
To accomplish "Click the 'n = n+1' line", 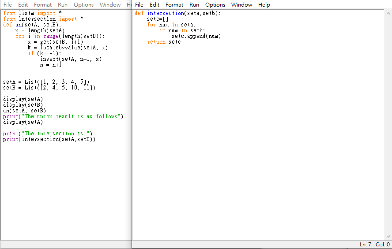I will click(x=51, y=65).
